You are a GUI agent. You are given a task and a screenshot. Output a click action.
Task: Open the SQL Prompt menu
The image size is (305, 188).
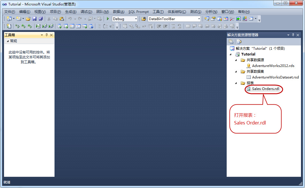coord(139,12)
